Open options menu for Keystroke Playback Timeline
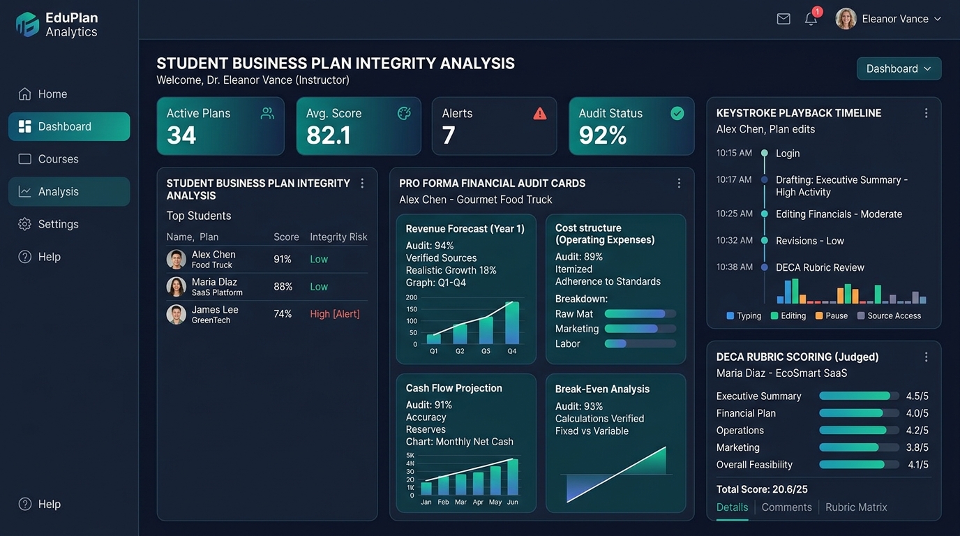 (x=926, y=113)
